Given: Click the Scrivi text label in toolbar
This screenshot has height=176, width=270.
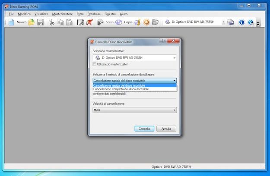Looking at the screenshot, I should pos(110,22).
